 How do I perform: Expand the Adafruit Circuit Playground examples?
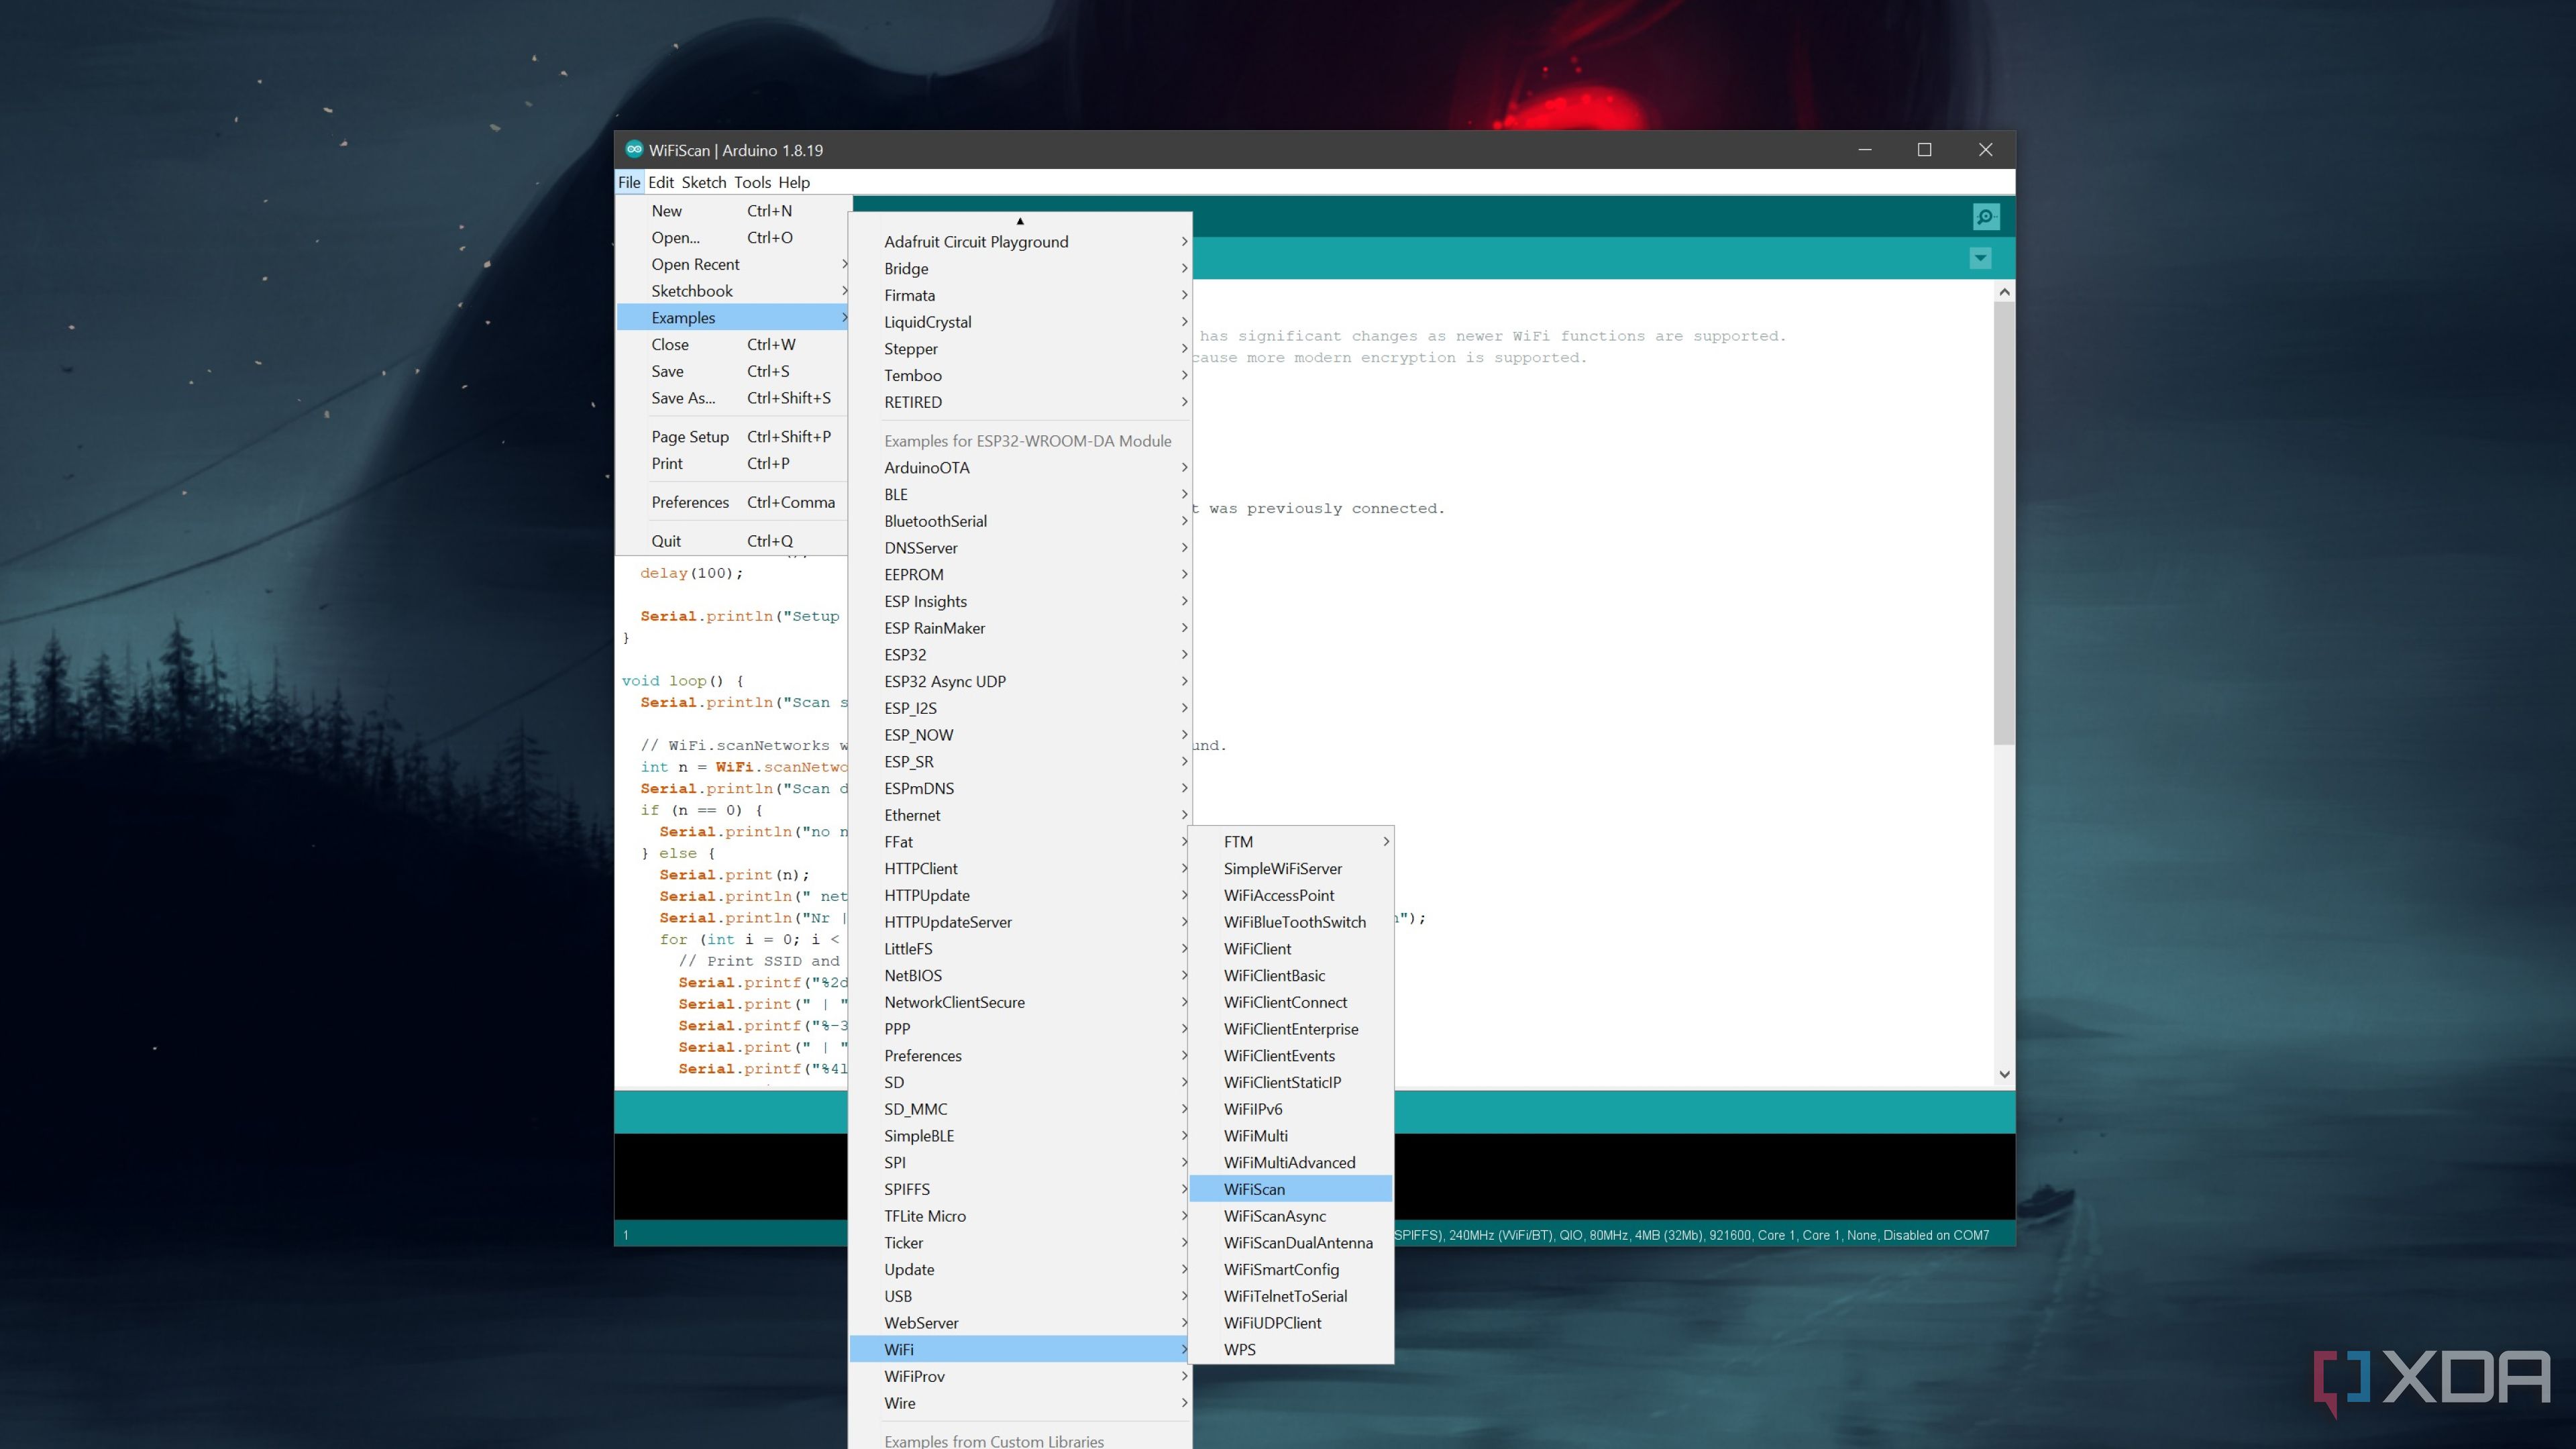(x=1020, y=242)
